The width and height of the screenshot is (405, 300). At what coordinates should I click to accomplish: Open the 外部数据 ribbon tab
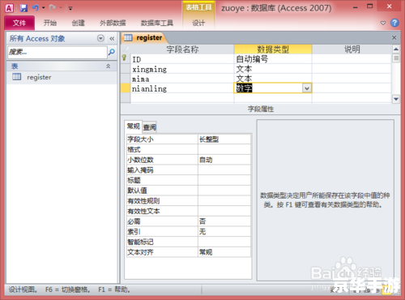point(113,23)
